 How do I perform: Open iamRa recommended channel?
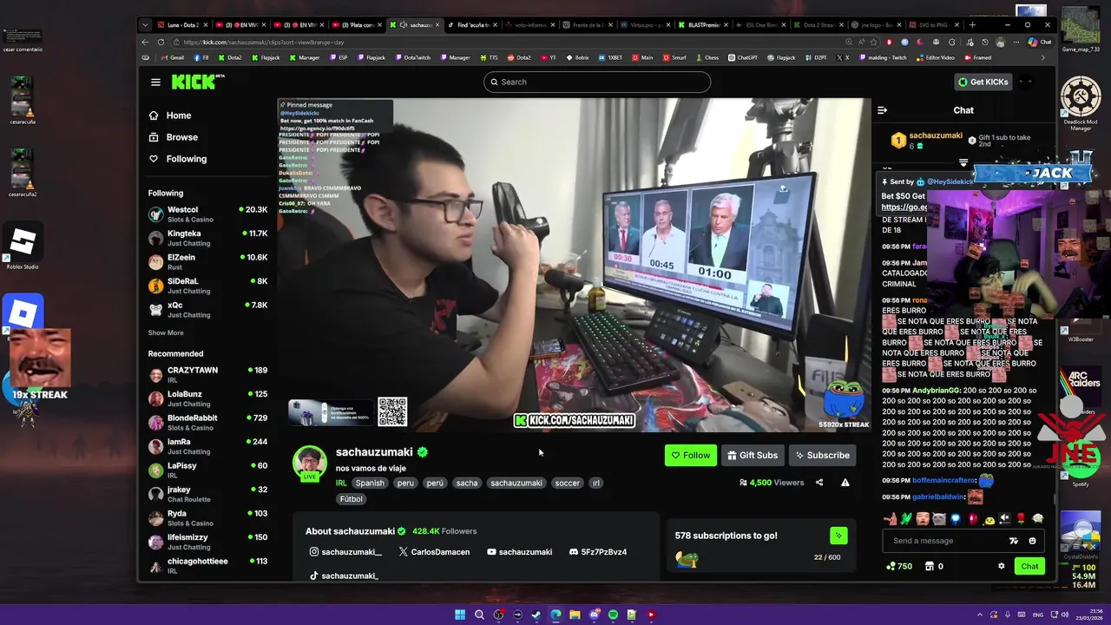pyautogui.click(x=207, y=446)
